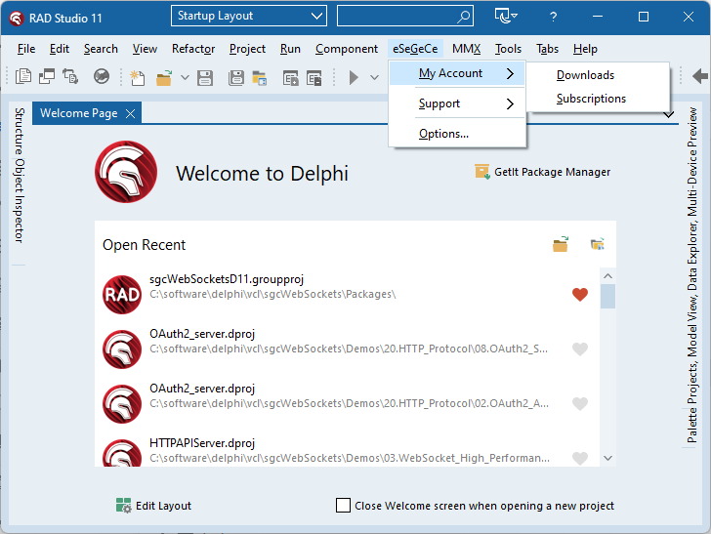The width and height of the screenshot is (711, 534).
Task: Open the Palette docked panel
Action: [x=691, y=426]
